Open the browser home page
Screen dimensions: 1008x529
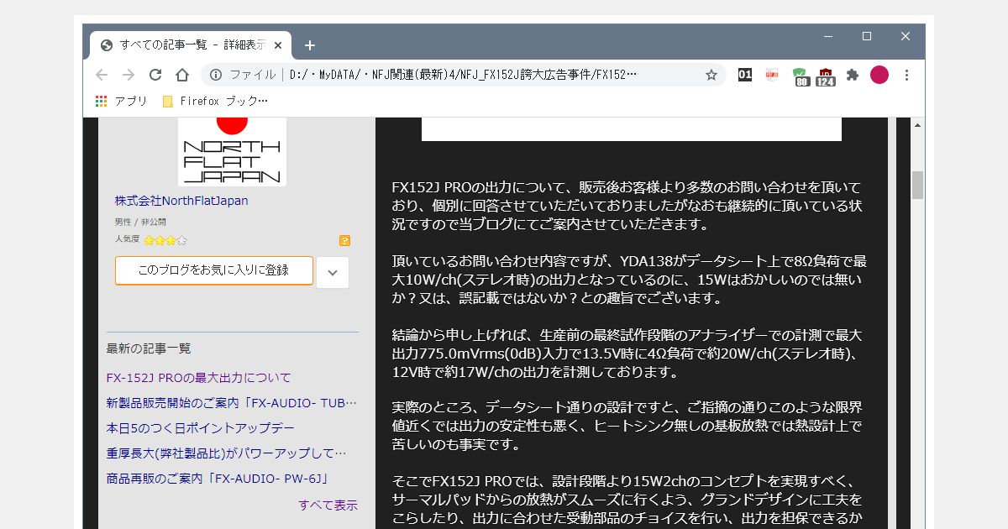[182, 75]
